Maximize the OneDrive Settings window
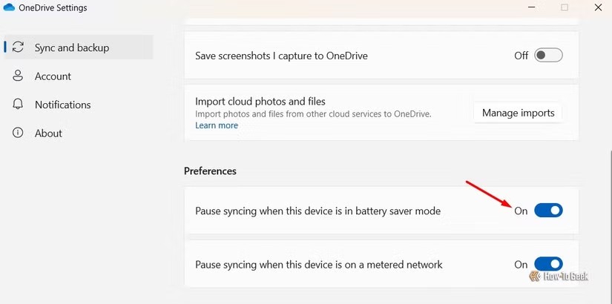612x304 pixels. [565, 7]
